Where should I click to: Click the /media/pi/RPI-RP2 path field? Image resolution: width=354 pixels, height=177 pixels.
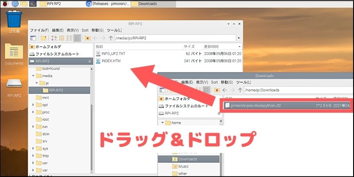(175, 38)
